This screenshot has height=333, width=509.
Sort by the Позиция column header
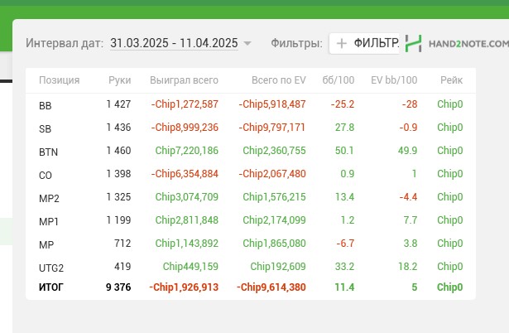tap(59, 80)
